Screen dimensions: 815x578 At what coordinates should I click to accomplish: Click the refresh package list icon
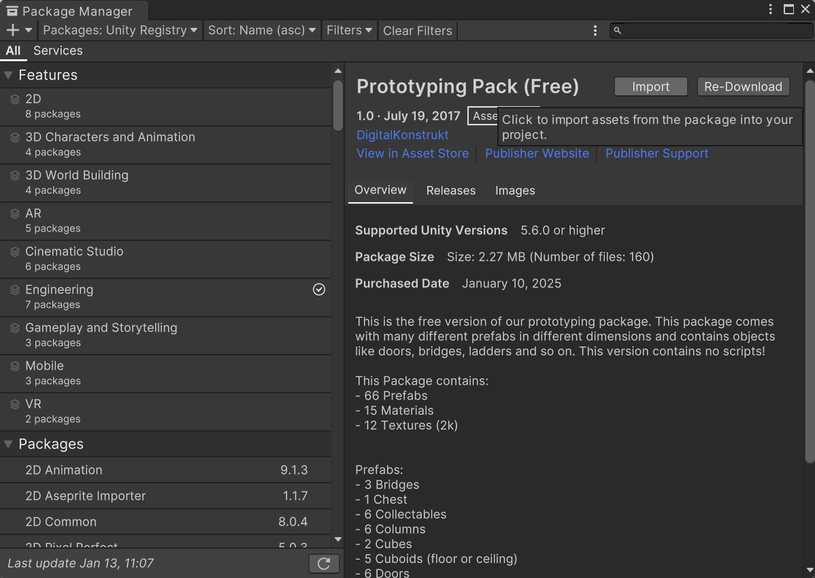pyautogui.click(x=324, y=563)
